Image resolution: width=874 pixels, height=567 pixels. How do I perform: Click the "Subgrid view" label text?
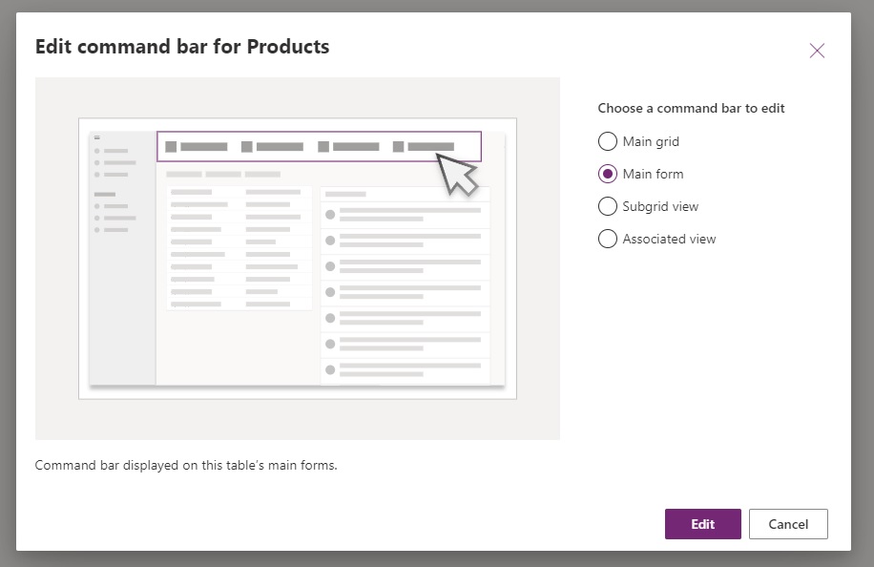pyautogui.click(x=660, y=206)
